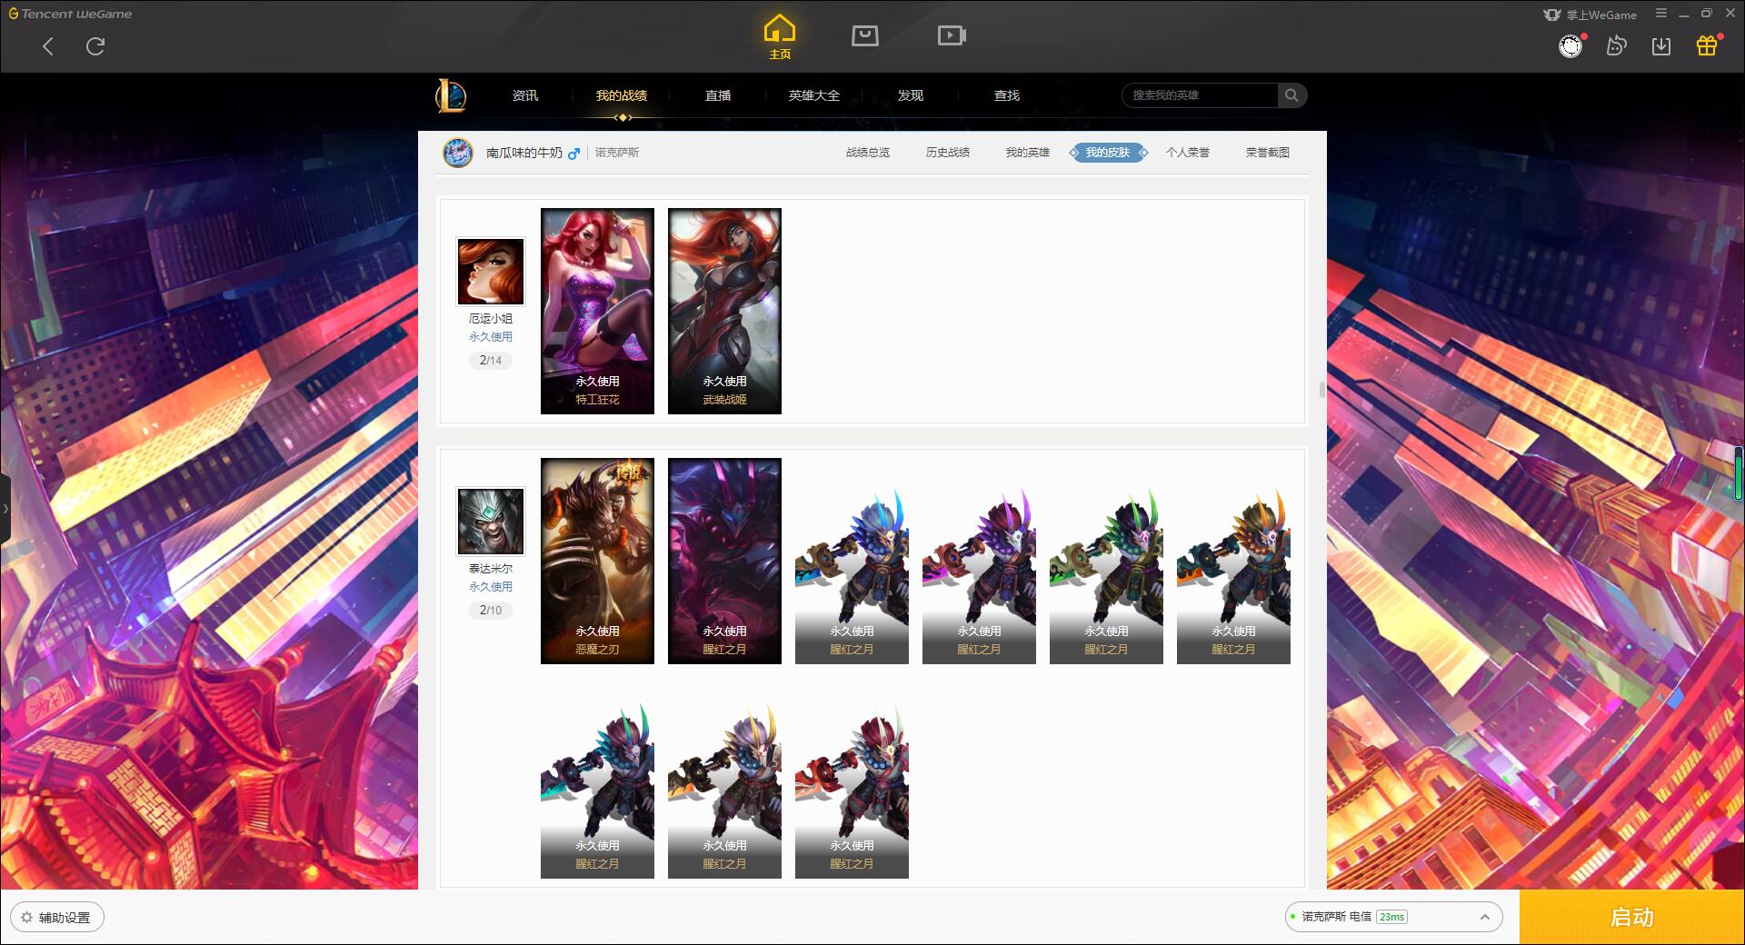Viewport: 1745px width, 945px height.
Task: Click the search magnifier button
Action: [x=1291, y=95]
